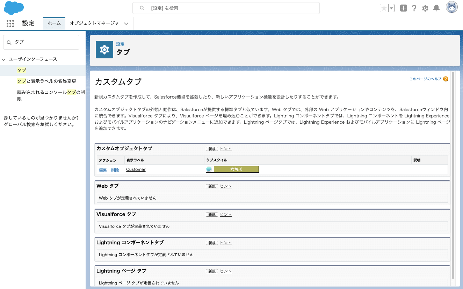Click ヒント for Lightning コンポーネントタブ
This screenshot has height=289, width=463.
[226, 243]
